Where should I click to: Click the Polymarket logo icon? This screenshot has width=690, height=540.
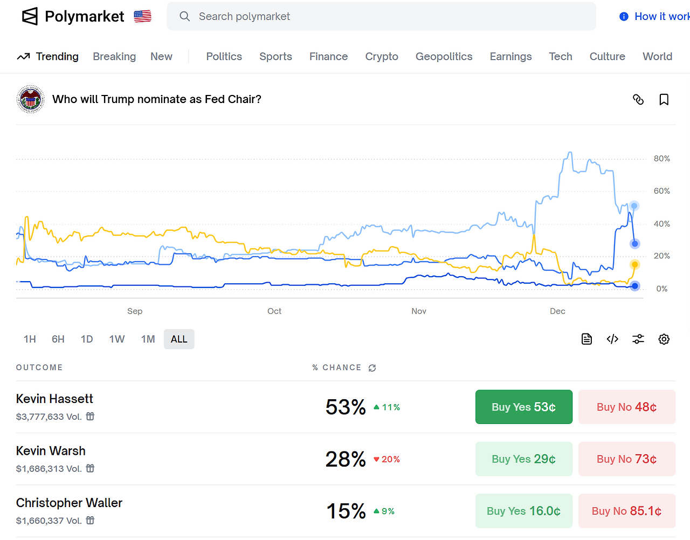click(x=30, y=17)
